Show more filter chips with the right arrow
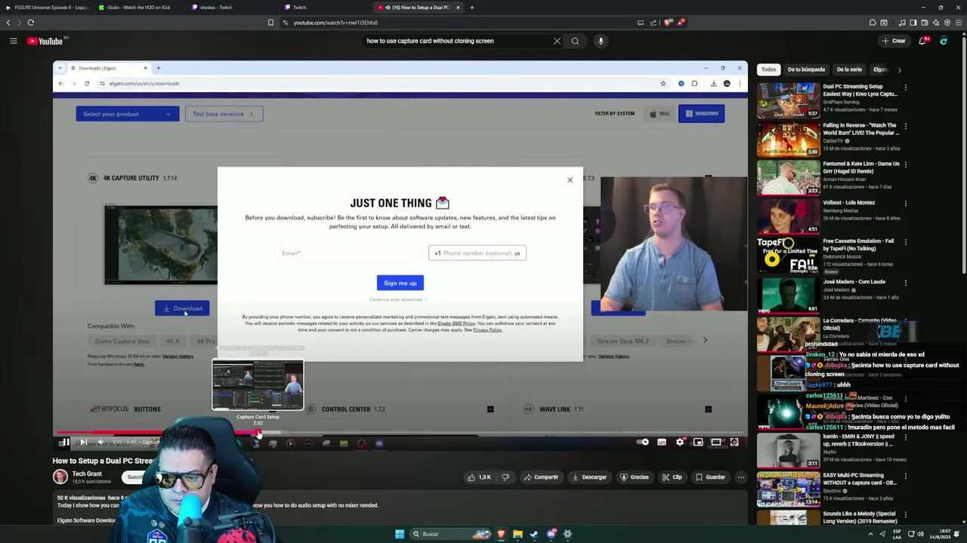The height and width of the screenshot is (543, 967). coord(899,70)
